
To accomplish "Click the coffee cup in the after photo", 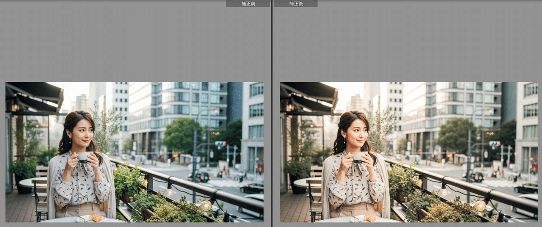I will coord(359,157).
